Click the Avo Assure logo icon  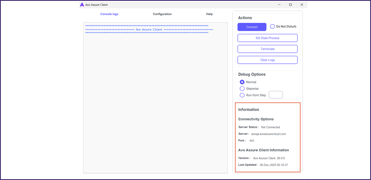point(82,5)
